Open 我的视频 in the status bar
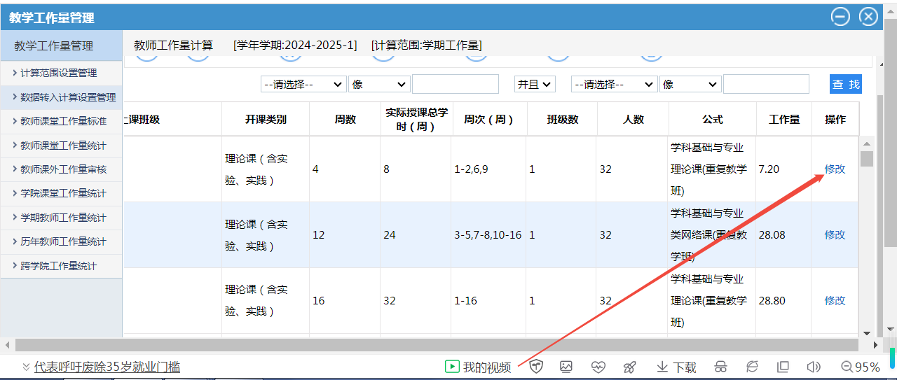The width and height of the screenshot is (897, 380). coord(479,367)
